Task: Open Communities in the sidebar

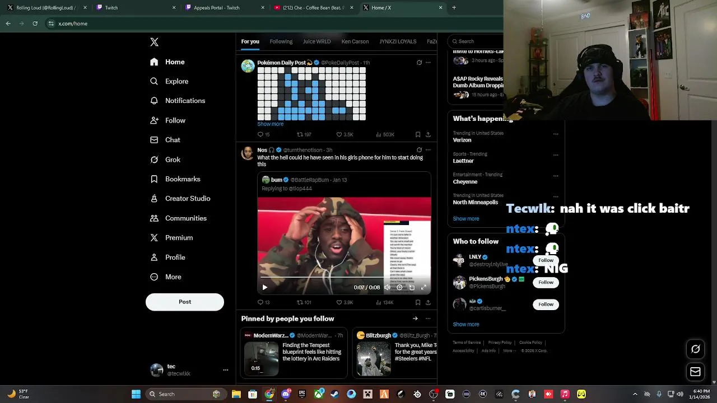Action: 178,218
